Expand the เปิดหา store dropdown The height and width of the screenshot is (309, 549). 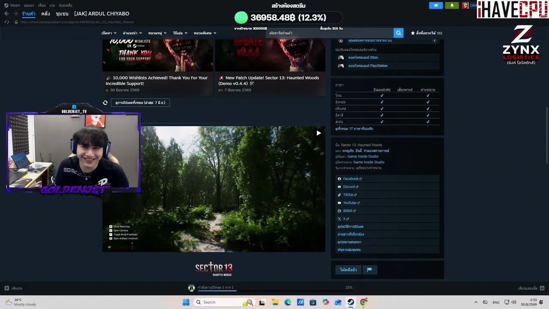coord(109,33)
